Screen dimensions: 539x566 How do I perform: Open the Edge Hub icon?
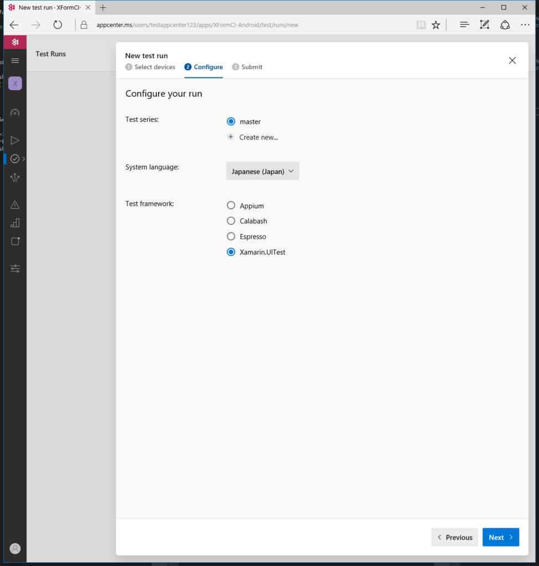pos(464,24)
